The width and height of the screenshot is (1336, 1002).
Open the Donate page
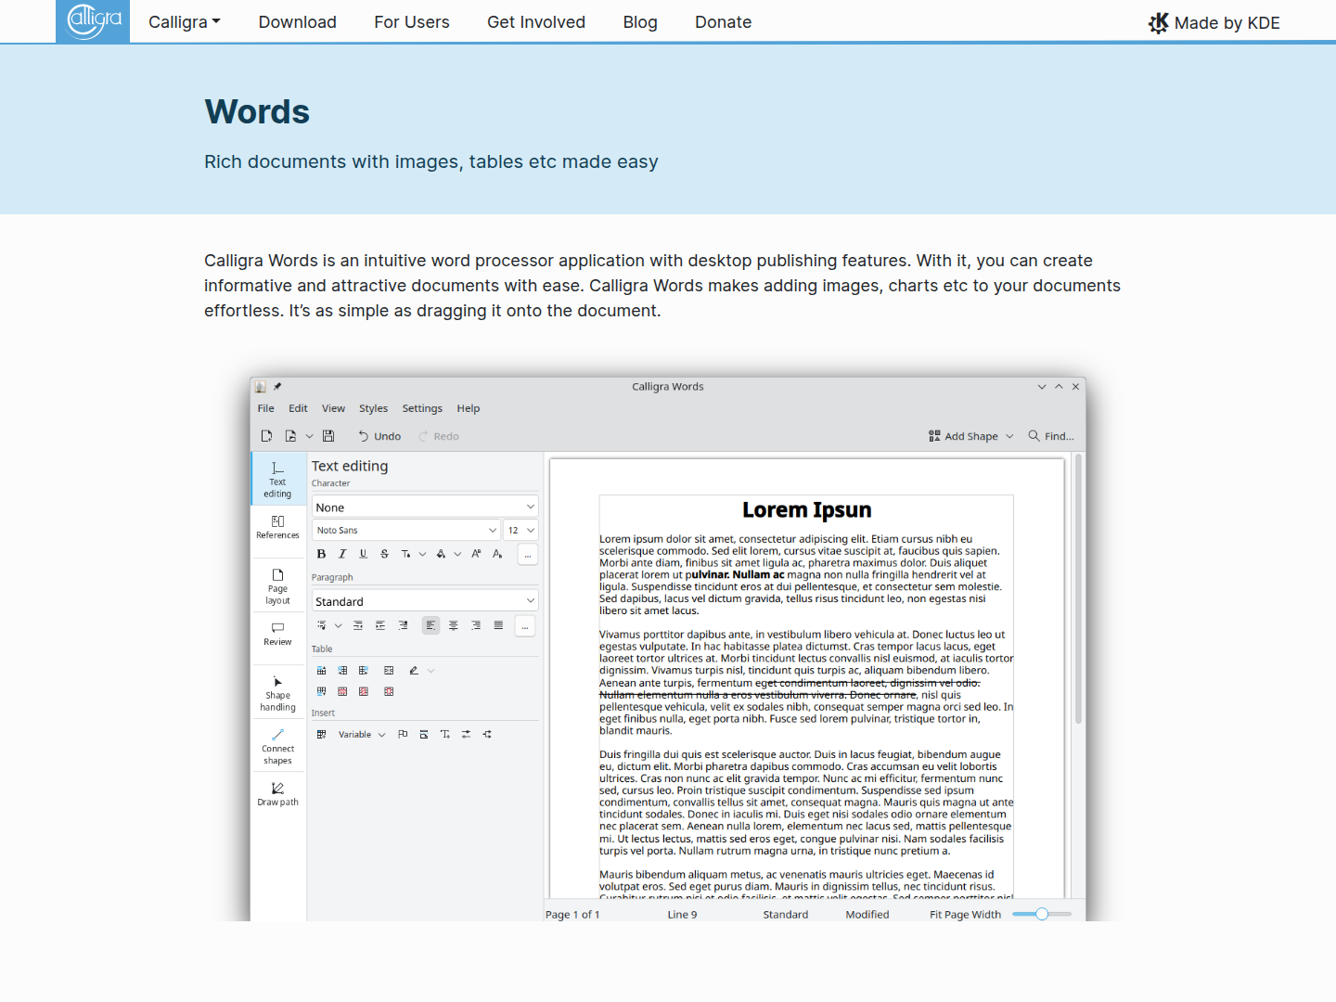click(724, 22)
